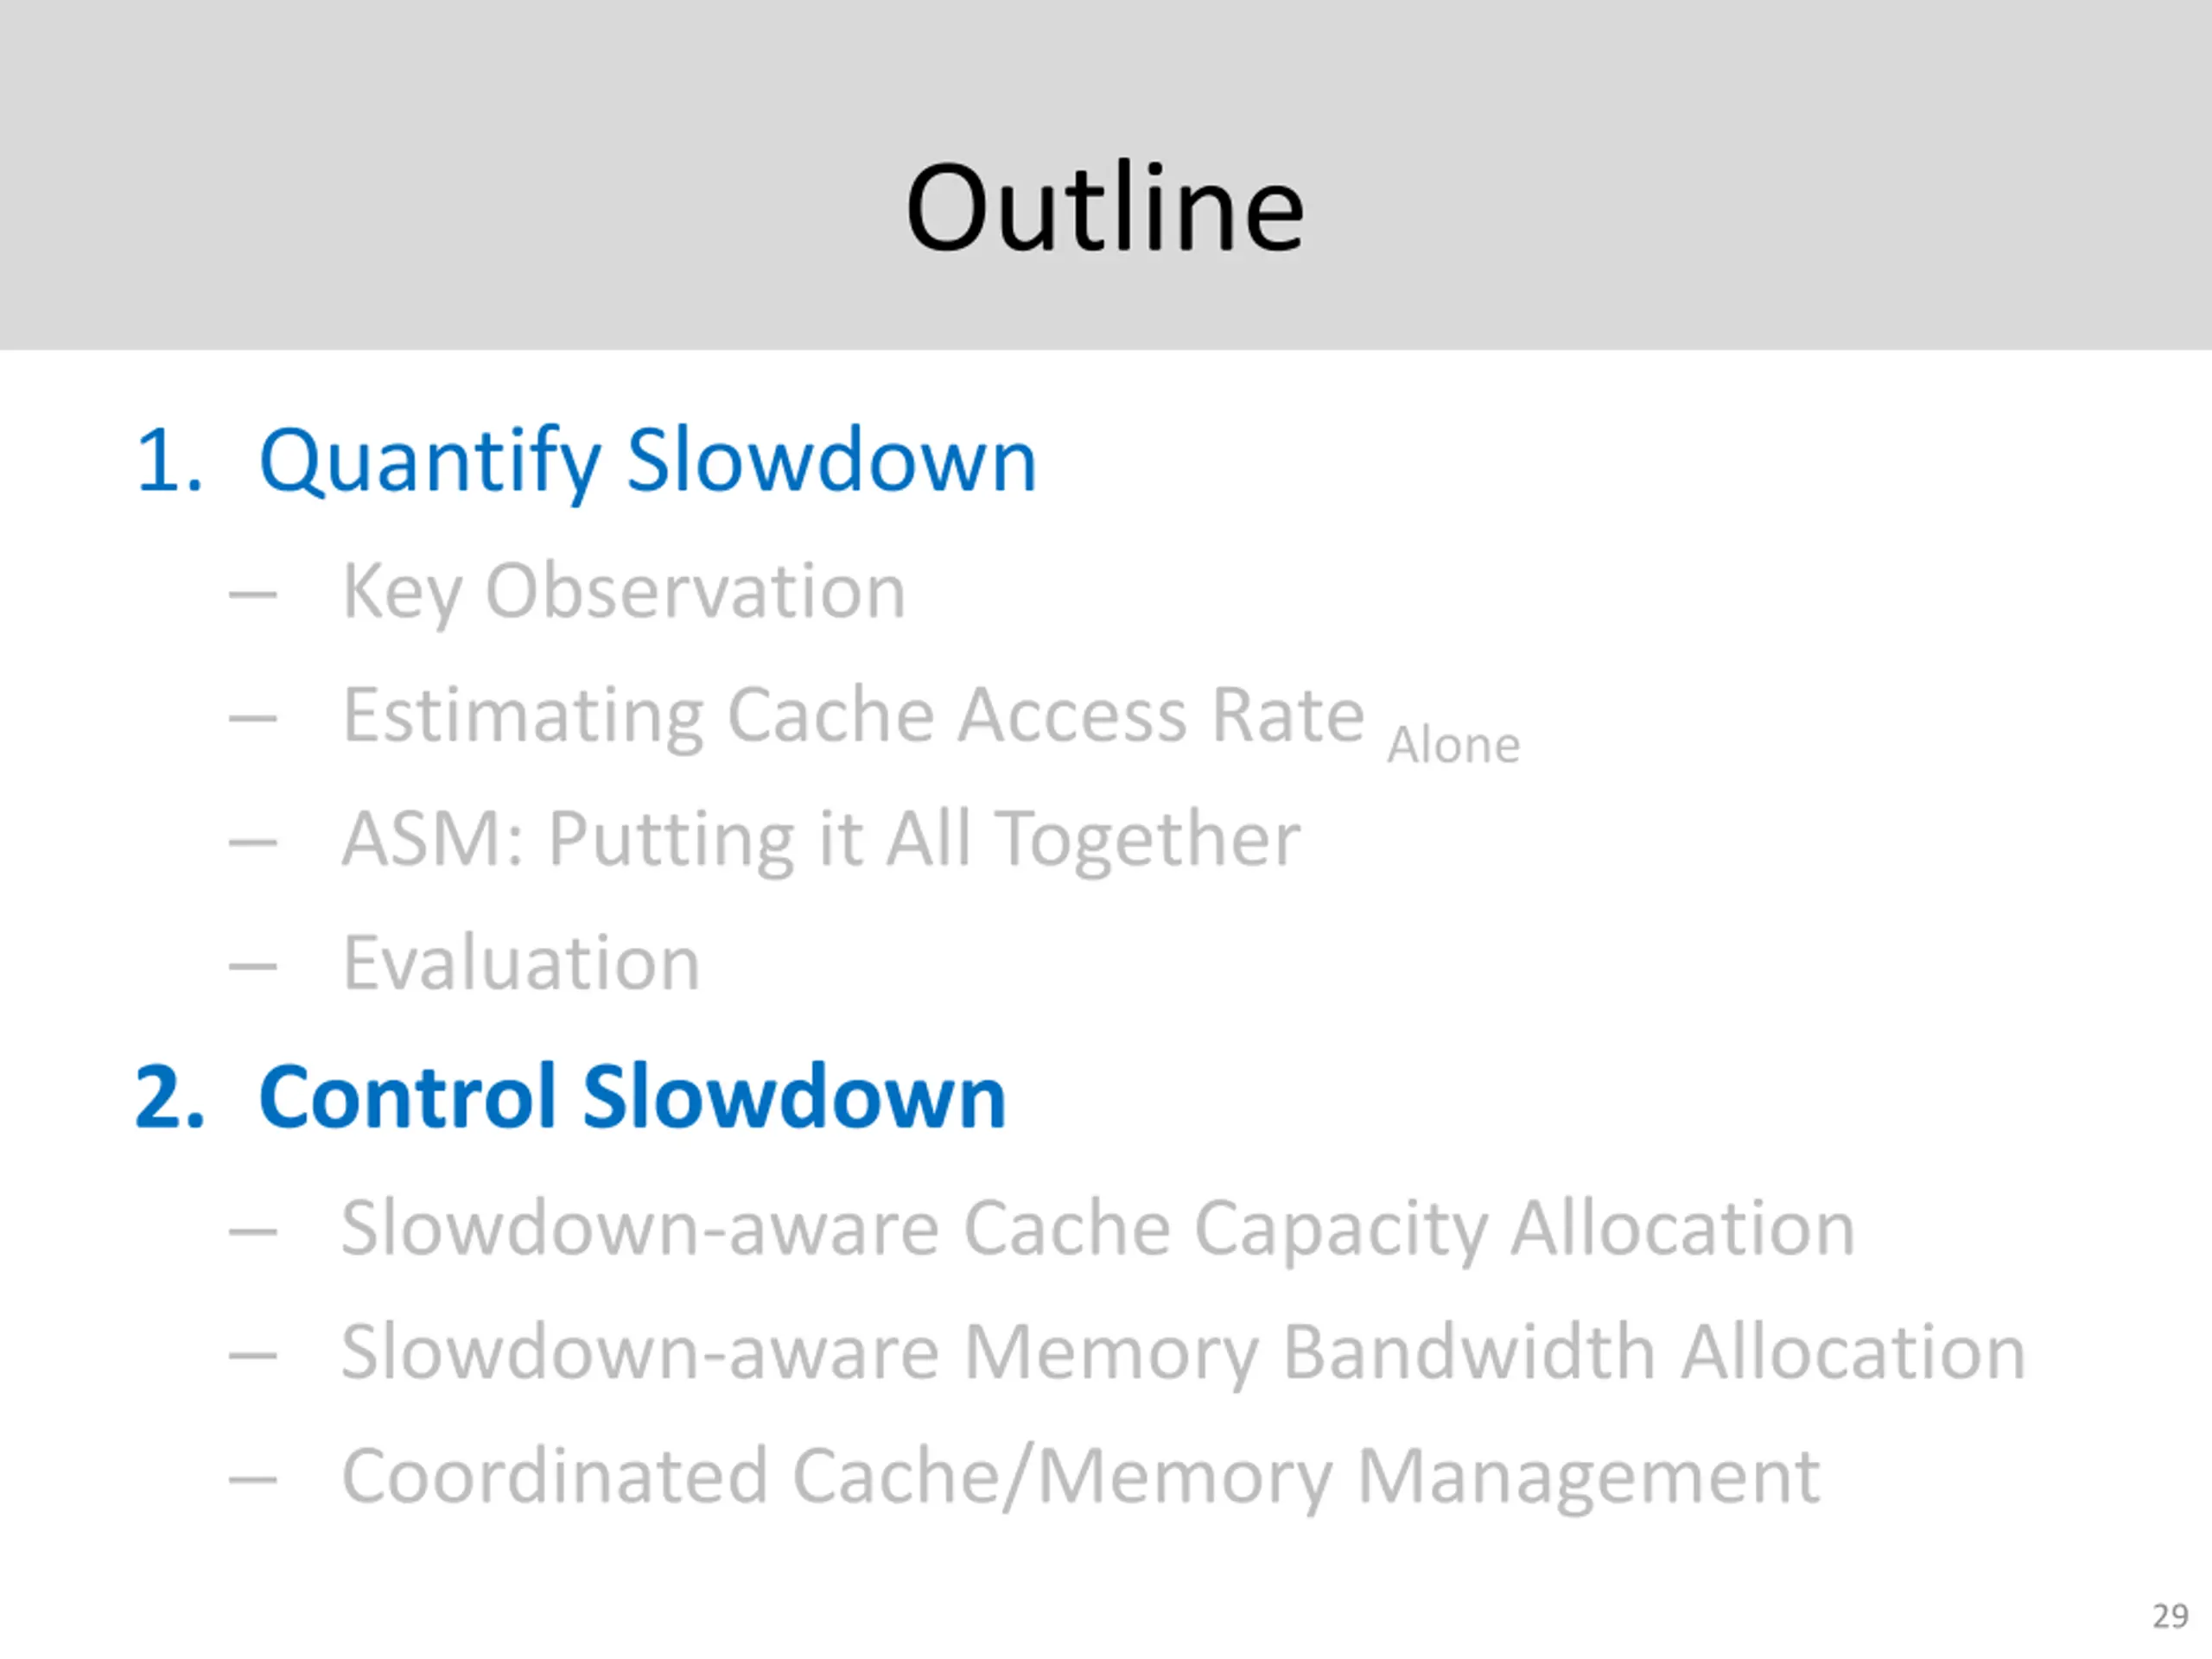This screenshot has height=1659, width=2212.
Task: Click dash before "Slowdown-aware Memory Bandwidth Allocation"
Action: click(252, 1356)
